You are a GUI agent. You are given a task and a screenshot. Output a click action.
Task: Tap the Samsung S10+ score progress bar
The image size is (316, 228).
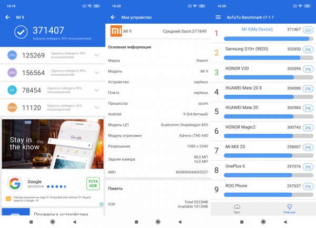(269, 58)
